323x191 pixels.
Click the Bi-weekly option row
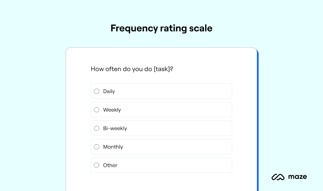(161, 128)
